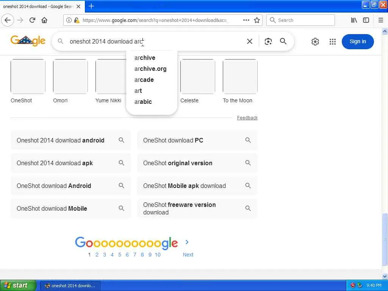Open a new tab with plus button
The image size is (388, 291).
tap(91, 6)
